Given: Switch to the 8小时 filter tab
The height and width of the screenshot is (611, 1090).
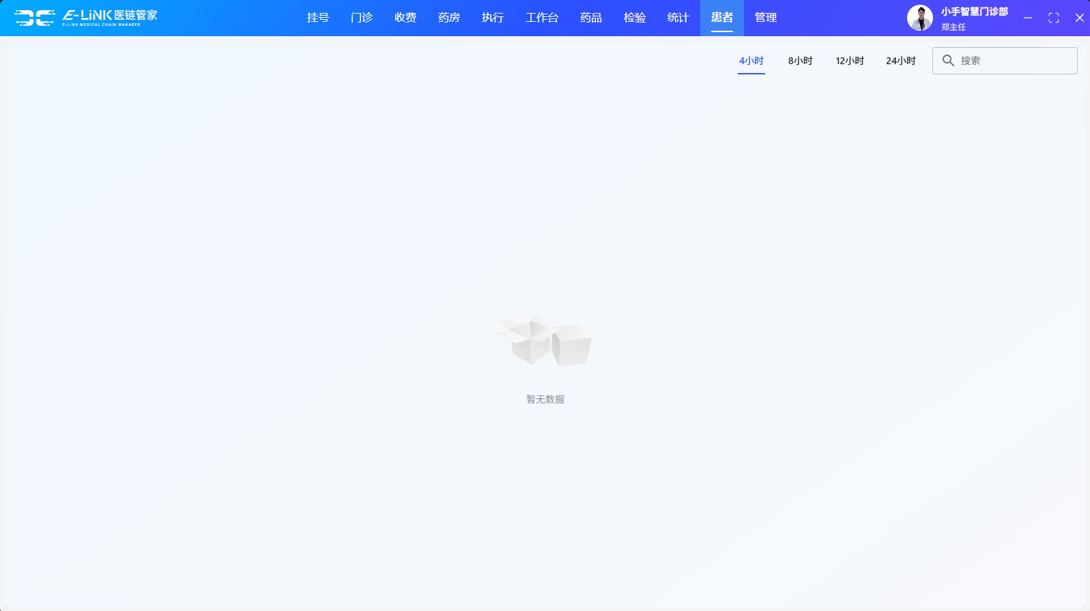Looking at the screenshot, I should [800, 61].
